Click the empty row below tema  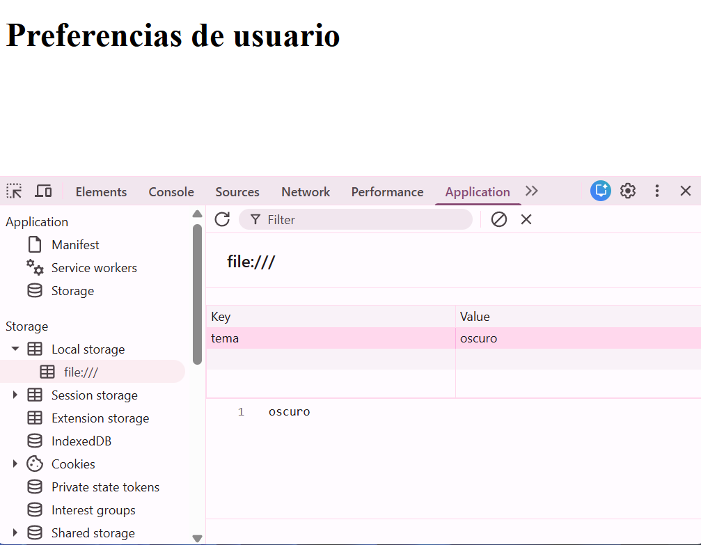(454, 359)
